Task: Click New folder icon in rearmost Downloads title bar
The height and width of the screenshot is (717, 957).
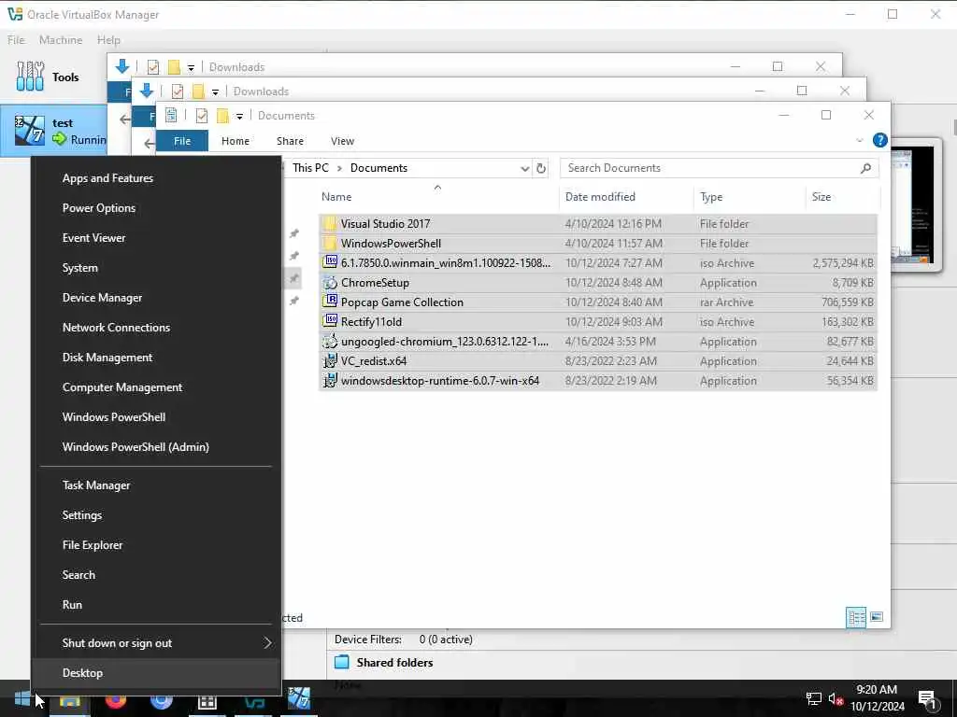Action: [174, 66]
